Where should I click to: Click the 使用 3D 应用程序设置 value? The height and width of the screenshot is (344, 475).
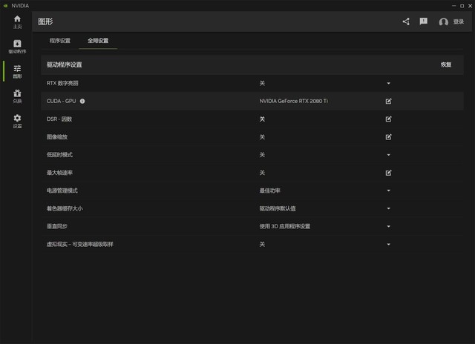coord(285,226)
